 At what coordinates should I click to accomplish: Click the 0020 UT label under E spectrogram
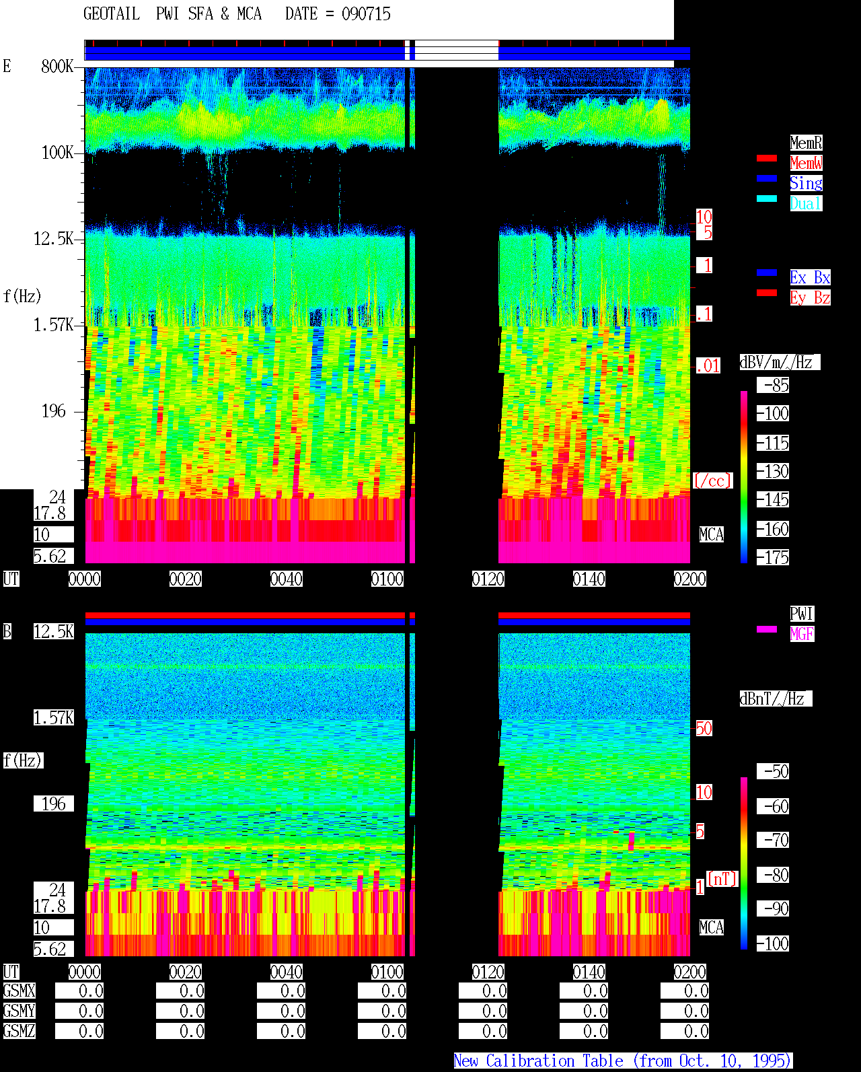(x=186, y=579)
